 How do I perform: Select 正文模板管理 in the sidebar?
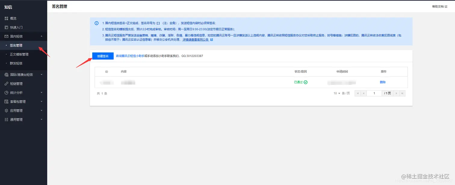pyautogui.click(x=20, y=54)
